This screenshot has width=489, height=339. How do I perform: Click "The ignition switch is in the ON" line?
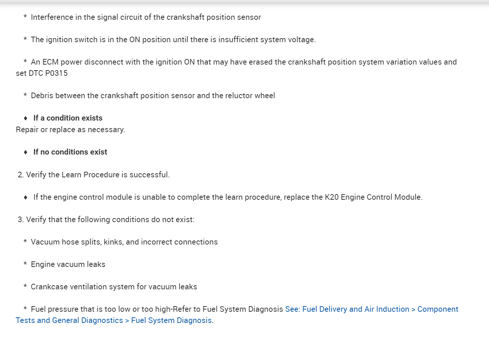[x=173, y=40]
